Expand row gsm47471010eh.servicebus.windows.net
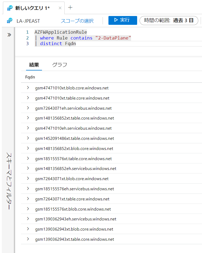This screenshot has width=202, height=253. coord(28,128)
